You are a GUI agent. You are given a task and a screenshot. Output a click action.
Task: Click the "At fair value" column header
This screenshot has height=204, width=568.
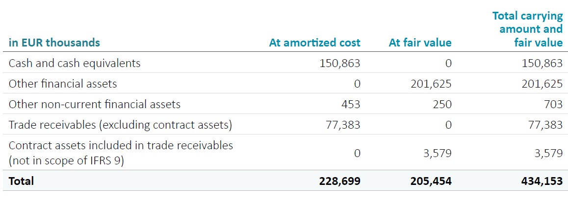(420, 43)
